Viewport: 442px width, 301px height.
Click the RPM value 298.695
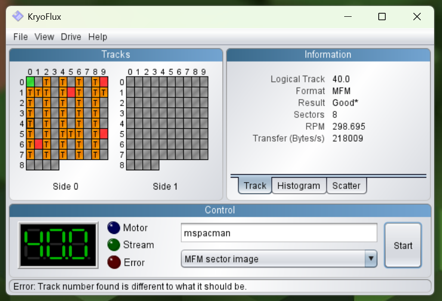click(x=349, y=126)
